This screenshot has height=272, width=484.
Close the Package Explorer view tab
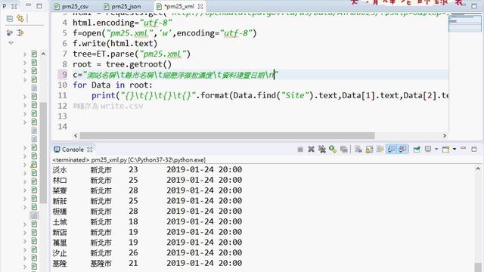click(14, 6)
